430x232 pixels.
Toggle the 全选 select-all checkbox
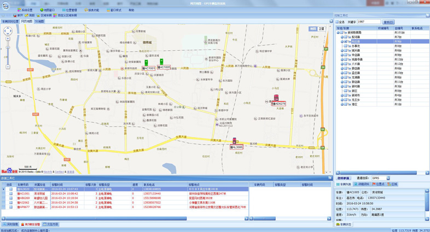pos(337,22)
